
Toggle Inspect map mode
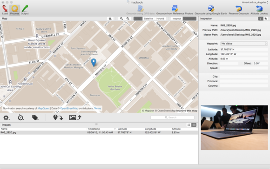177,19
